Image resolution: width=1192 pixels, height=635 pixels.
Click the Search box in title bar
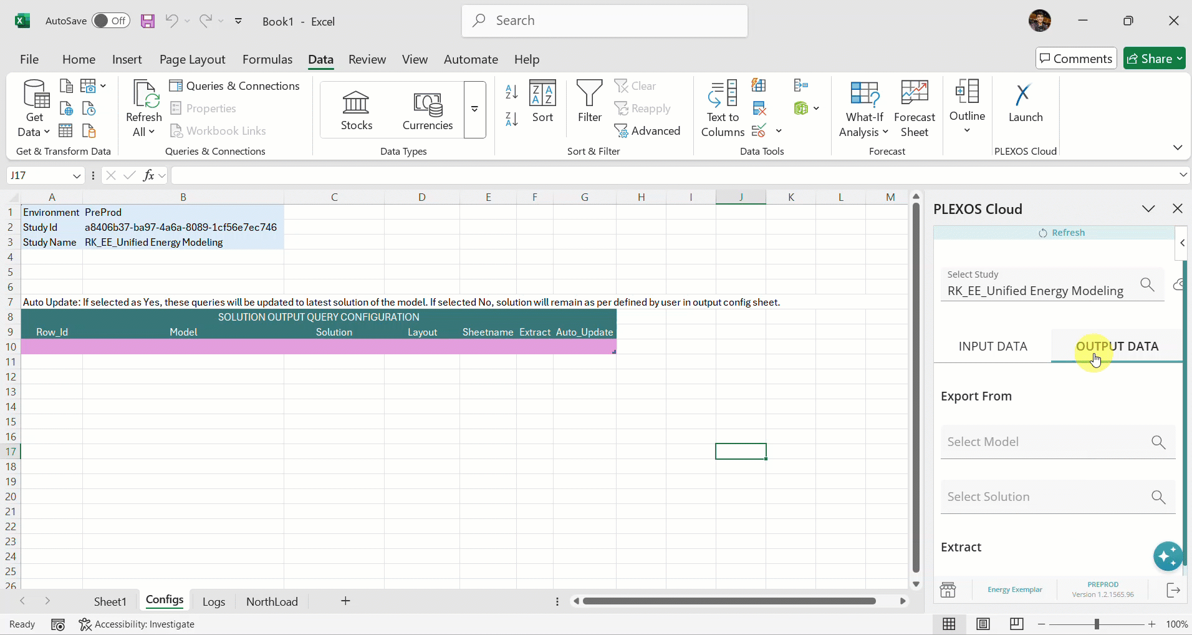[605, 21]
